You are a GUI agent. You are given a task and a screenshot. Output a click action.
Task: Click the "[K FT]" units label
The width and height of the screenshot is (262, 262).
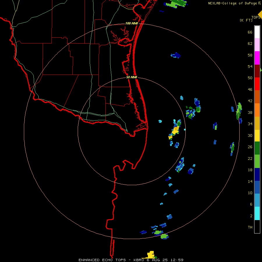tap(246, 20)
